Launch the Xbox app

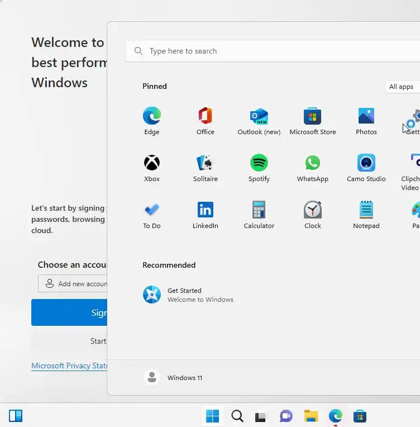(x=151, y=168)
